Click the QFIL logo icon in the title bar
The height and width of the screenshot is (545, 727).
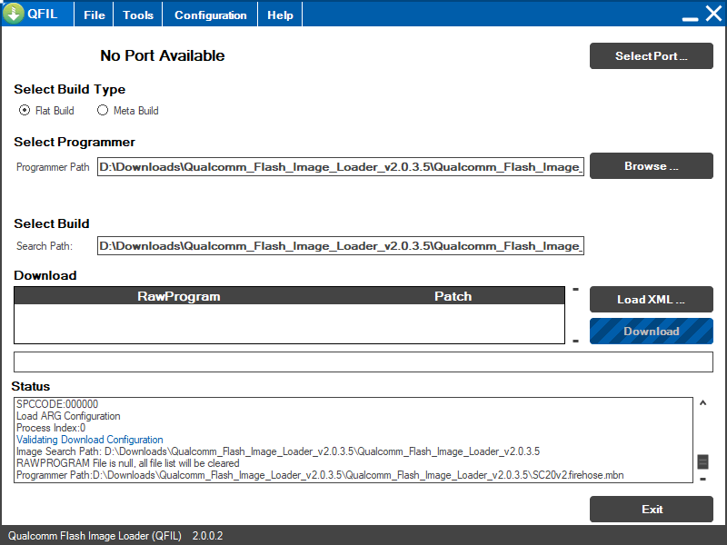click(x=15, y=13)
